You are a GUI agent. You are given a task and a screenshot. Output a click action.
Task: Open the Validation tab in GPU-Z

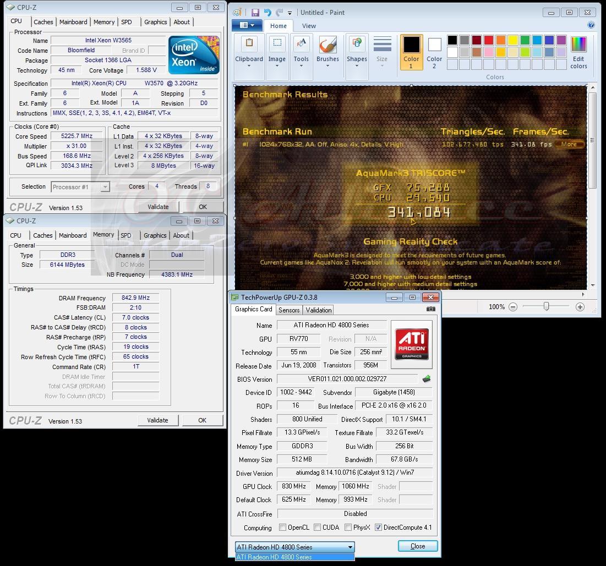[319, 310]
